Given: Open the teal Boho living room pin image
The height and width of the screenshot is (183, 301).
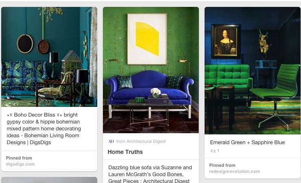Looking at the screenshot, I should point(49,57).
